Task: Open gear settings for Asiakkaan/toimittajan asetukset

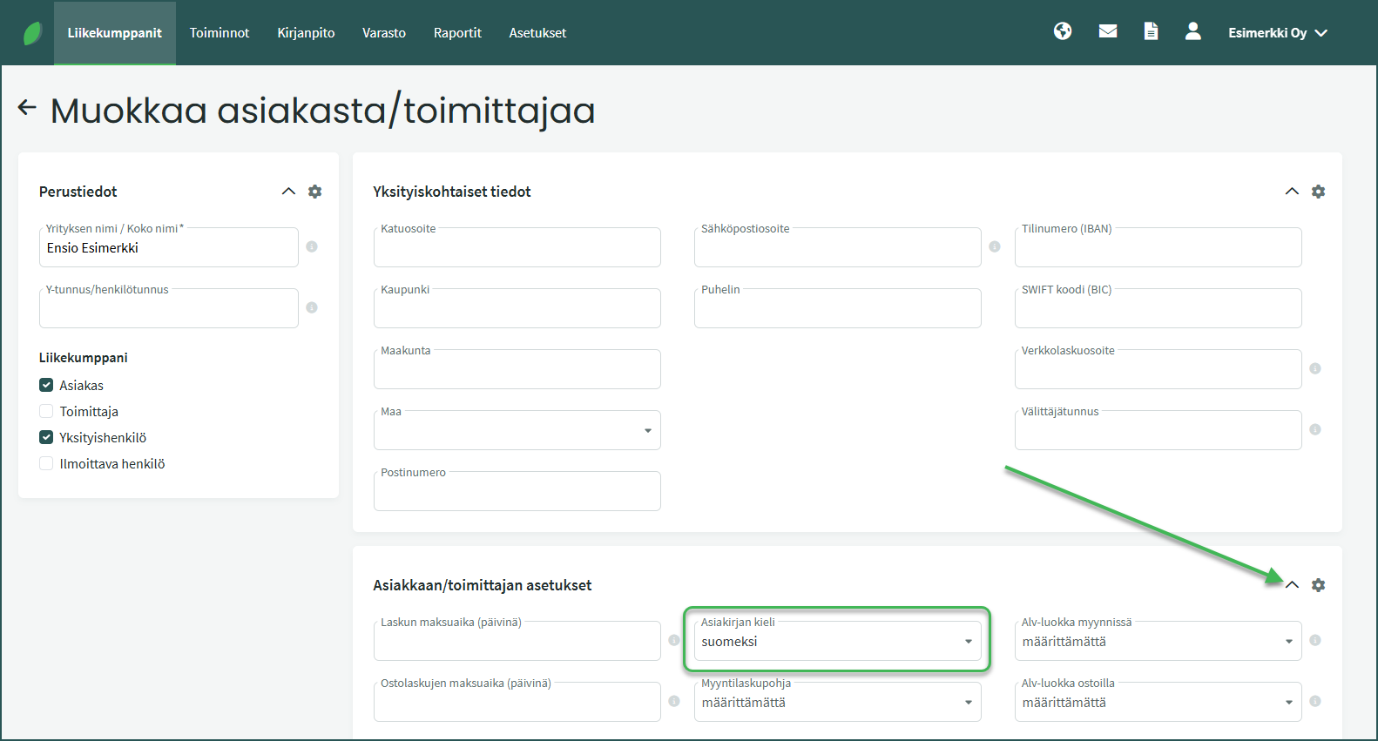Action: point(1318,585)
